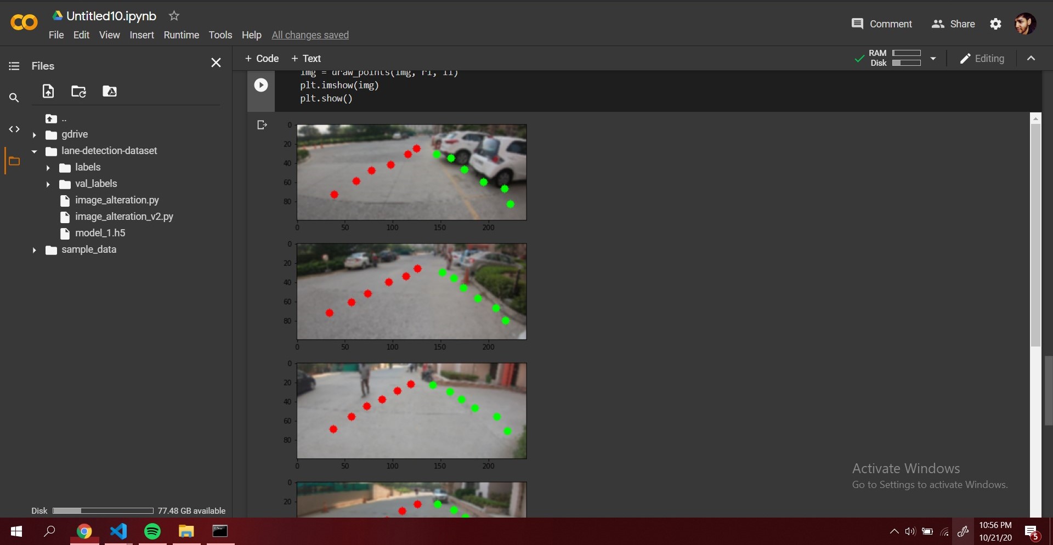
Task: Star the Untitled10.ipynb notebook
Action: pos(174,16)
